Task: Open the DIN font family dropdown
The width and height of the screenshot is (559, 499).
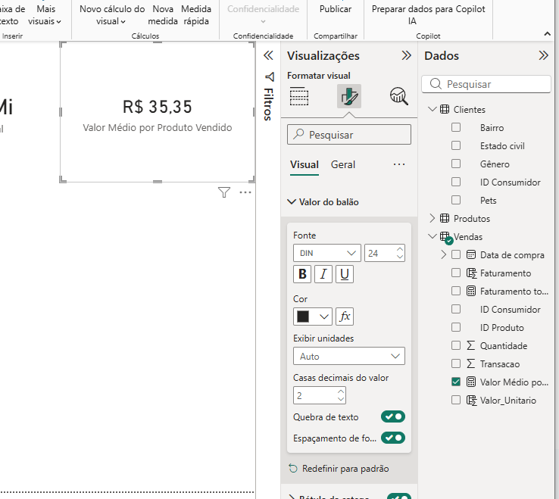Action: [x=327, y=253]
